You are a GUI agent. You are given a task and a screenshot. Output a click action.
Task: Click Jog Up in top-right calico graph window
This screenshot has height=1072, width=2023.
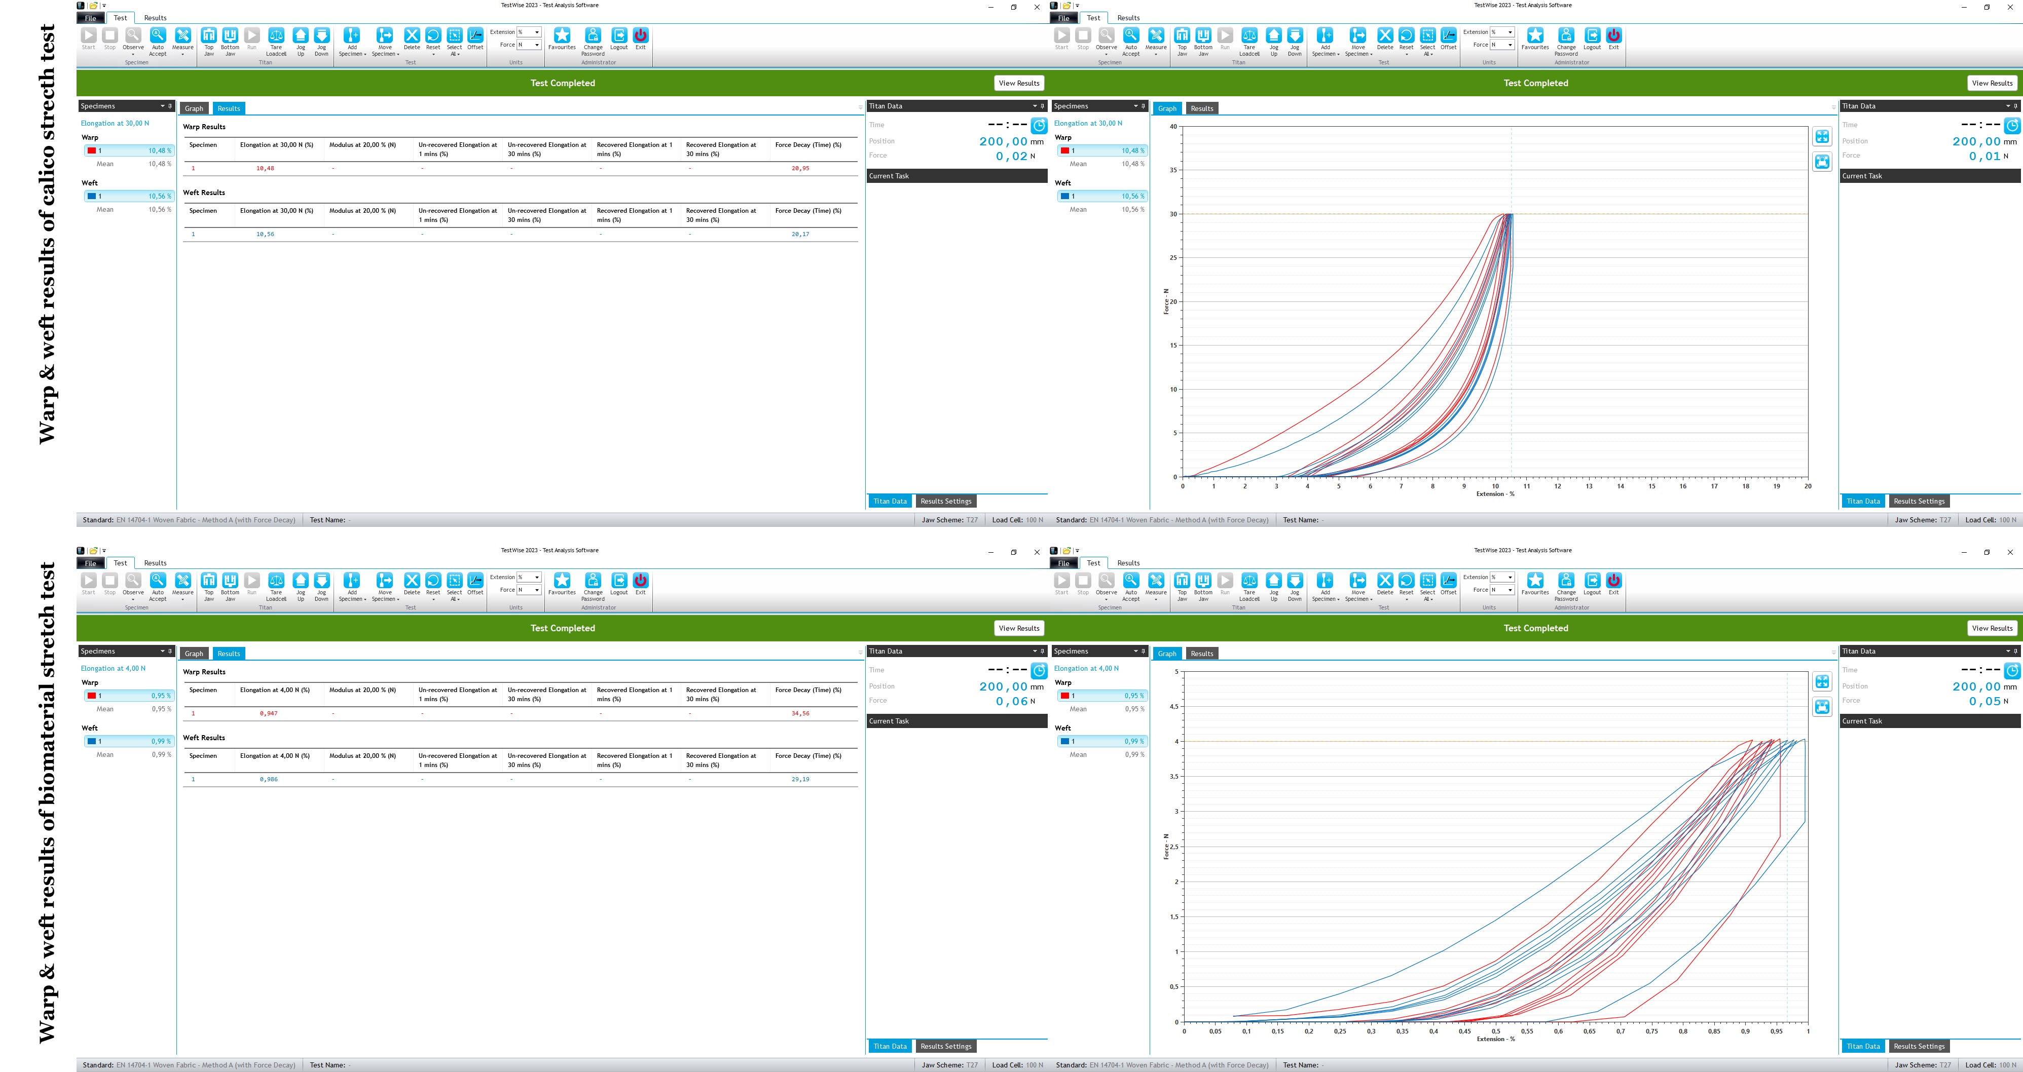(x=1274, y=35)
